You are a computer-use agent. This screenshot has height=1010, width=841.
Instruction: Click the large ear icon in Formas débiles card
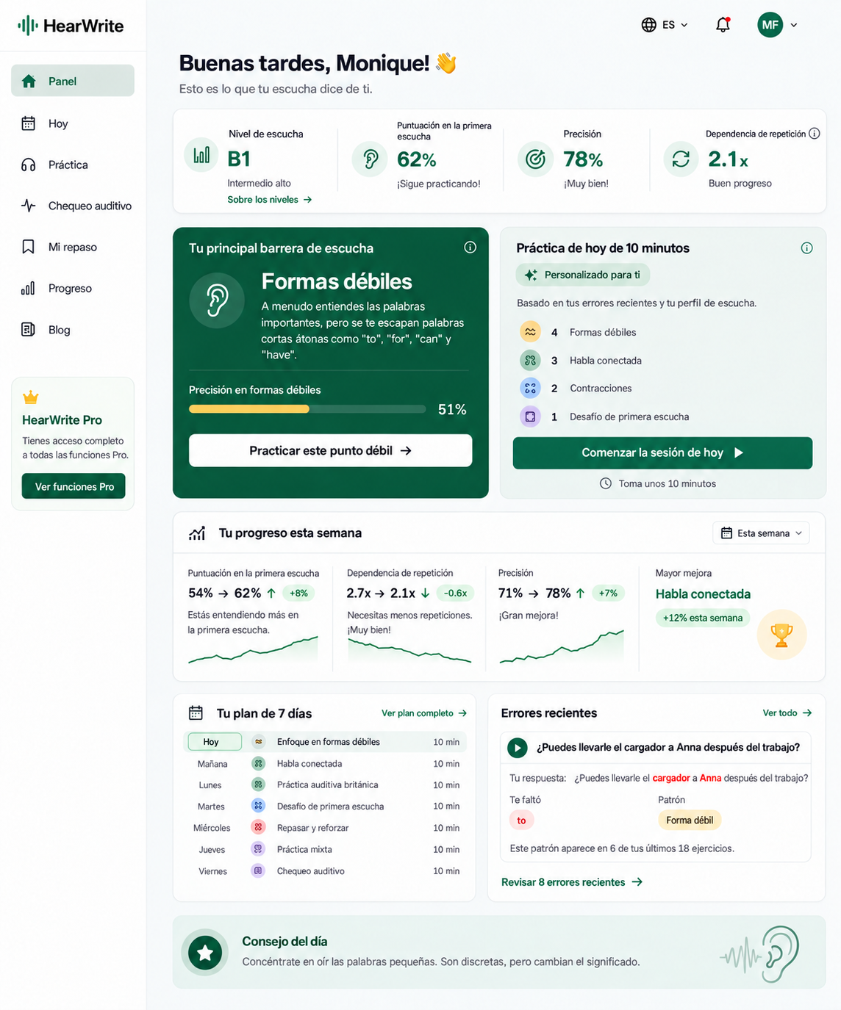point(217,300)
